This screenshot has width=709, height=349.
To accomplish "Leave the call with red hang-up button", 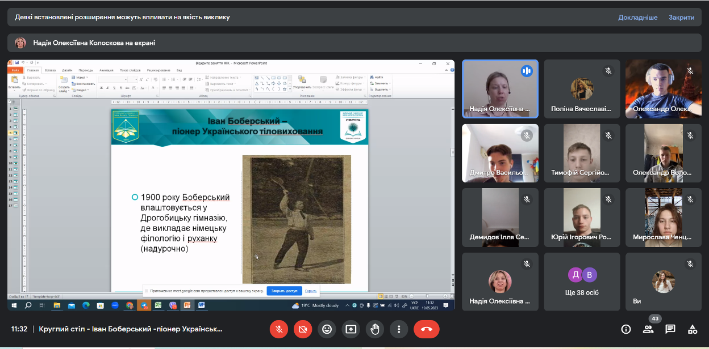I will (x=427, y=329).
